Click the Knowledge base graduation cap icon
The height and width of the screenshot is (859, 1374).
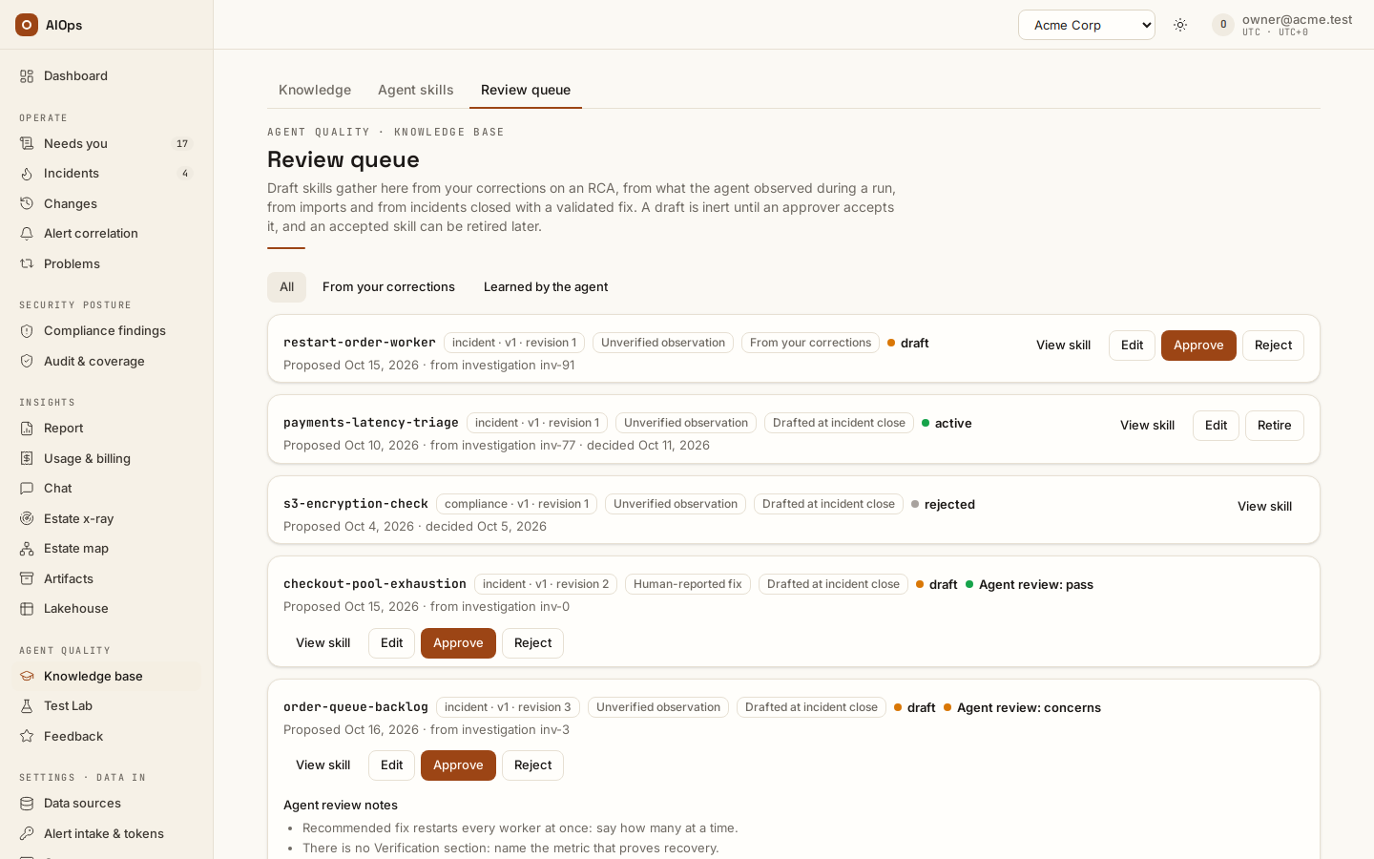tap(27, 676)
